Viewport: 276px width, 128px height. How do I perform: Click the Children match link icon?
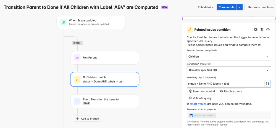[x=77, y=79]
